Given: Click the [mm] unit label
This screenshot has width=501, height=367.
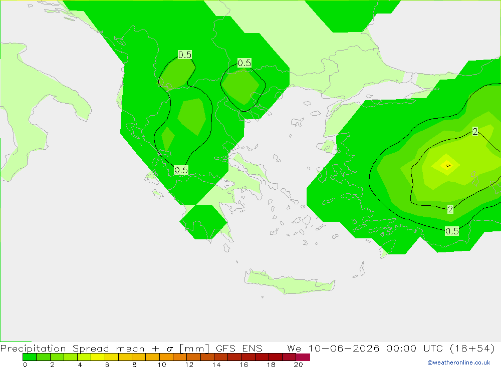Looking at the screenshot, I should (x=194, y=348).
